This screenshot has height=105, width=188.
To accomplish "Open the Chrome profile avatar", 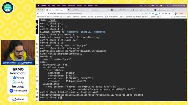I will 176,13.
